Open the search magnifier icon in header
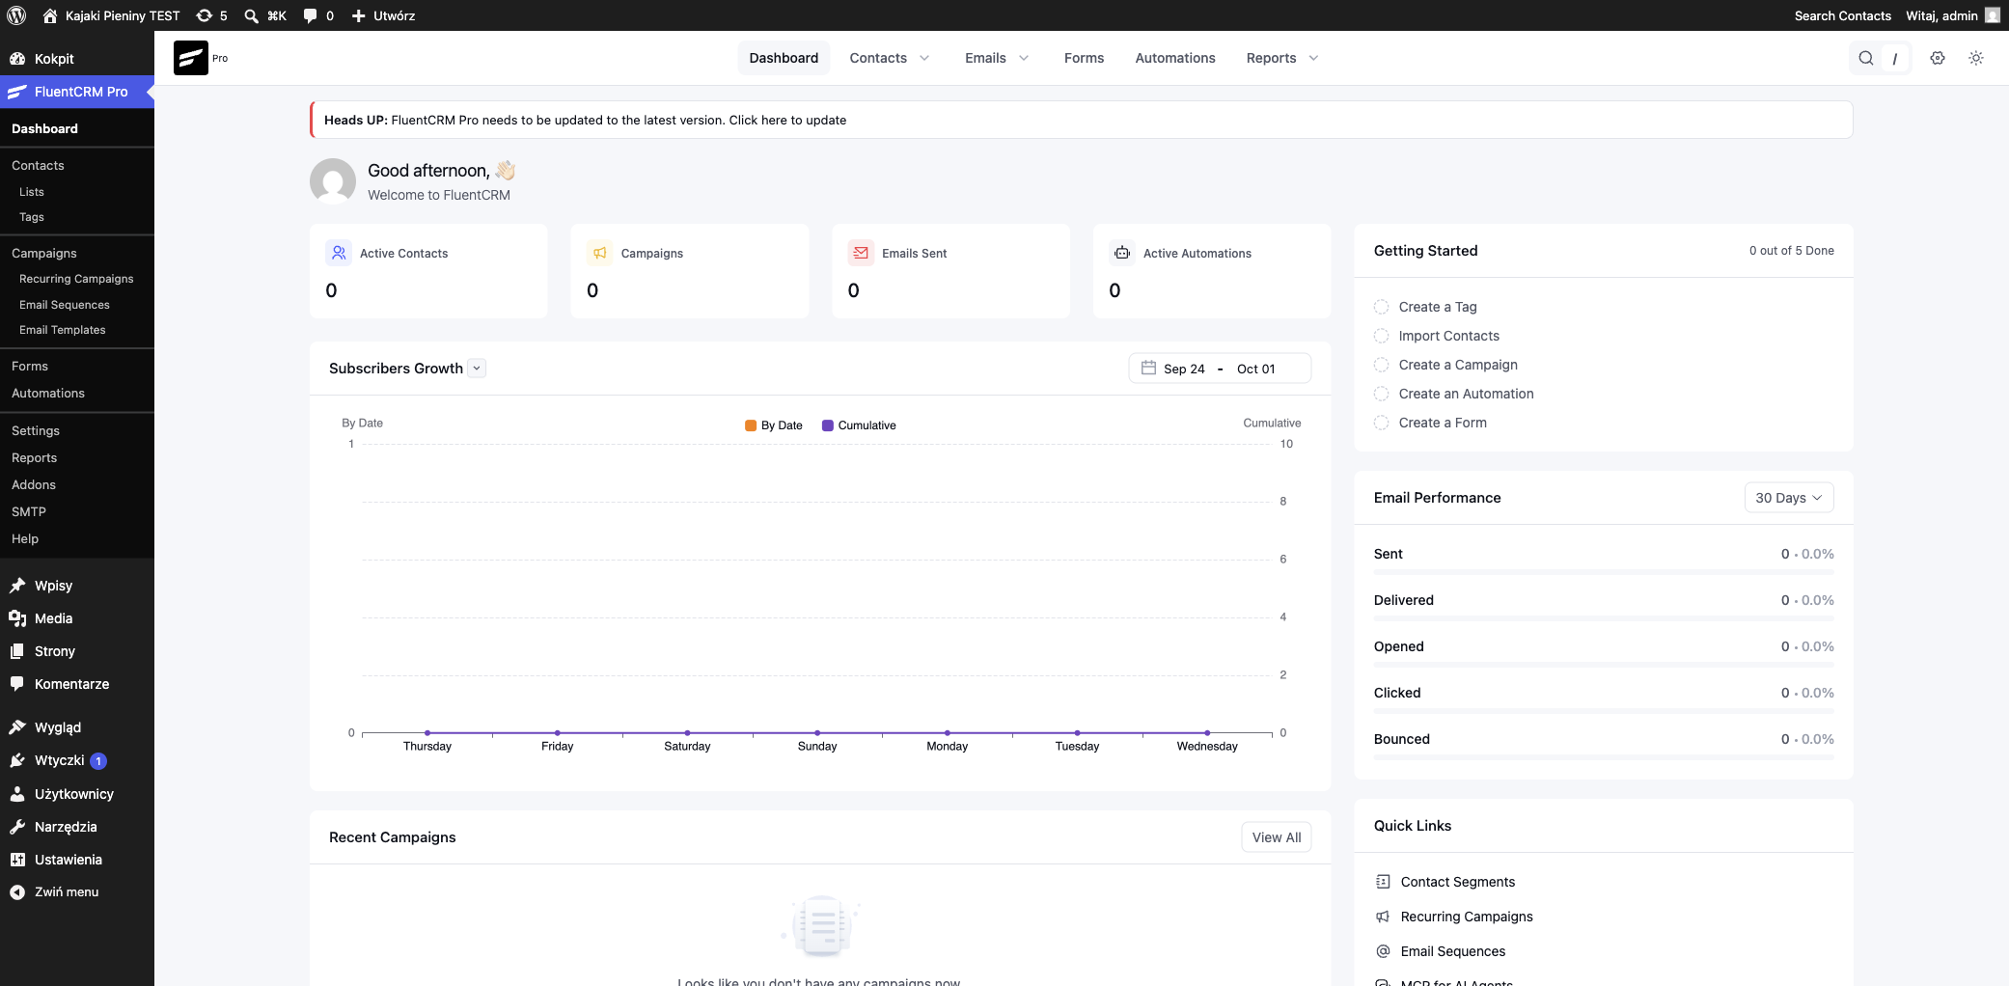The height and width of the screenshot is (986, 2009). point(1866,58)
